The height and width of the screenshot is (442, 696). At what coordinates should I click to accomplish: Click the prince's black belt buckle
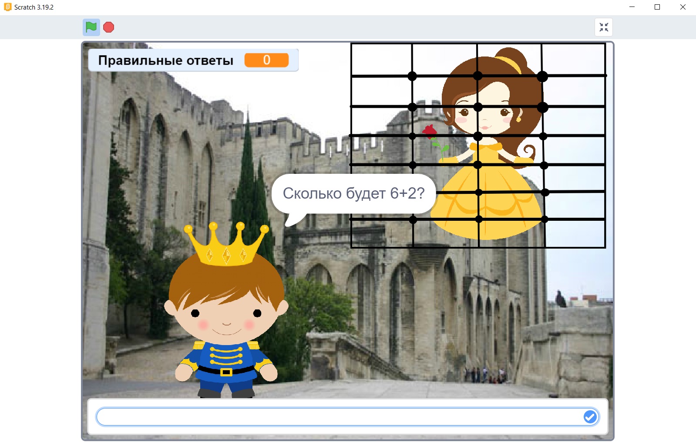click(x=226, y=372)
